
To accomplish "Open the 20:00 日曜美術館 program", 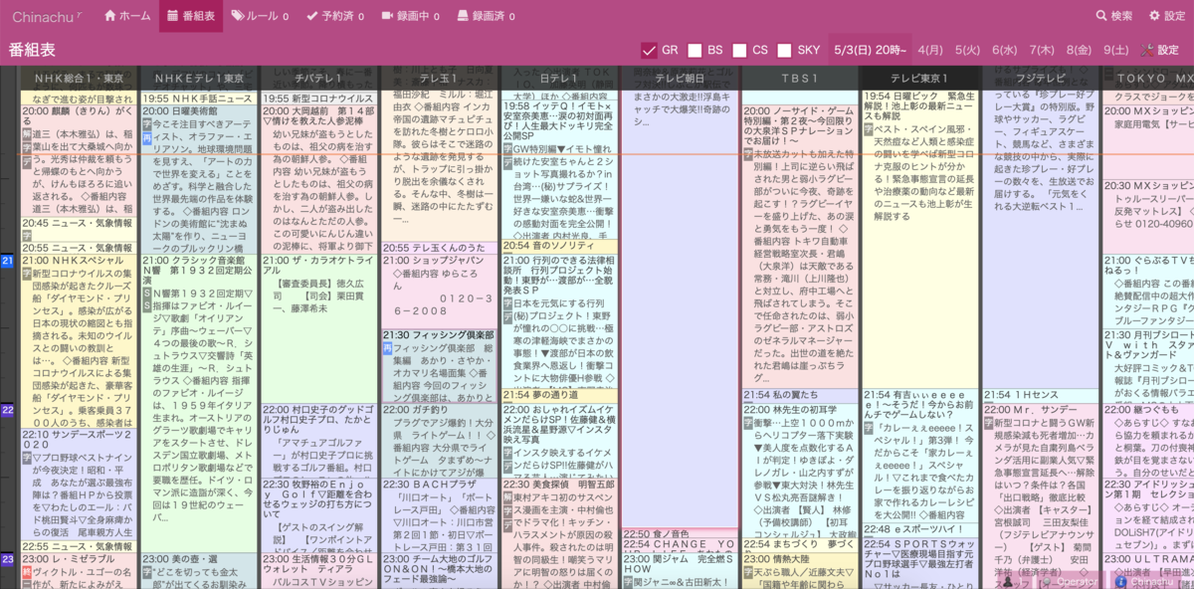I will [x=199, y=179].
